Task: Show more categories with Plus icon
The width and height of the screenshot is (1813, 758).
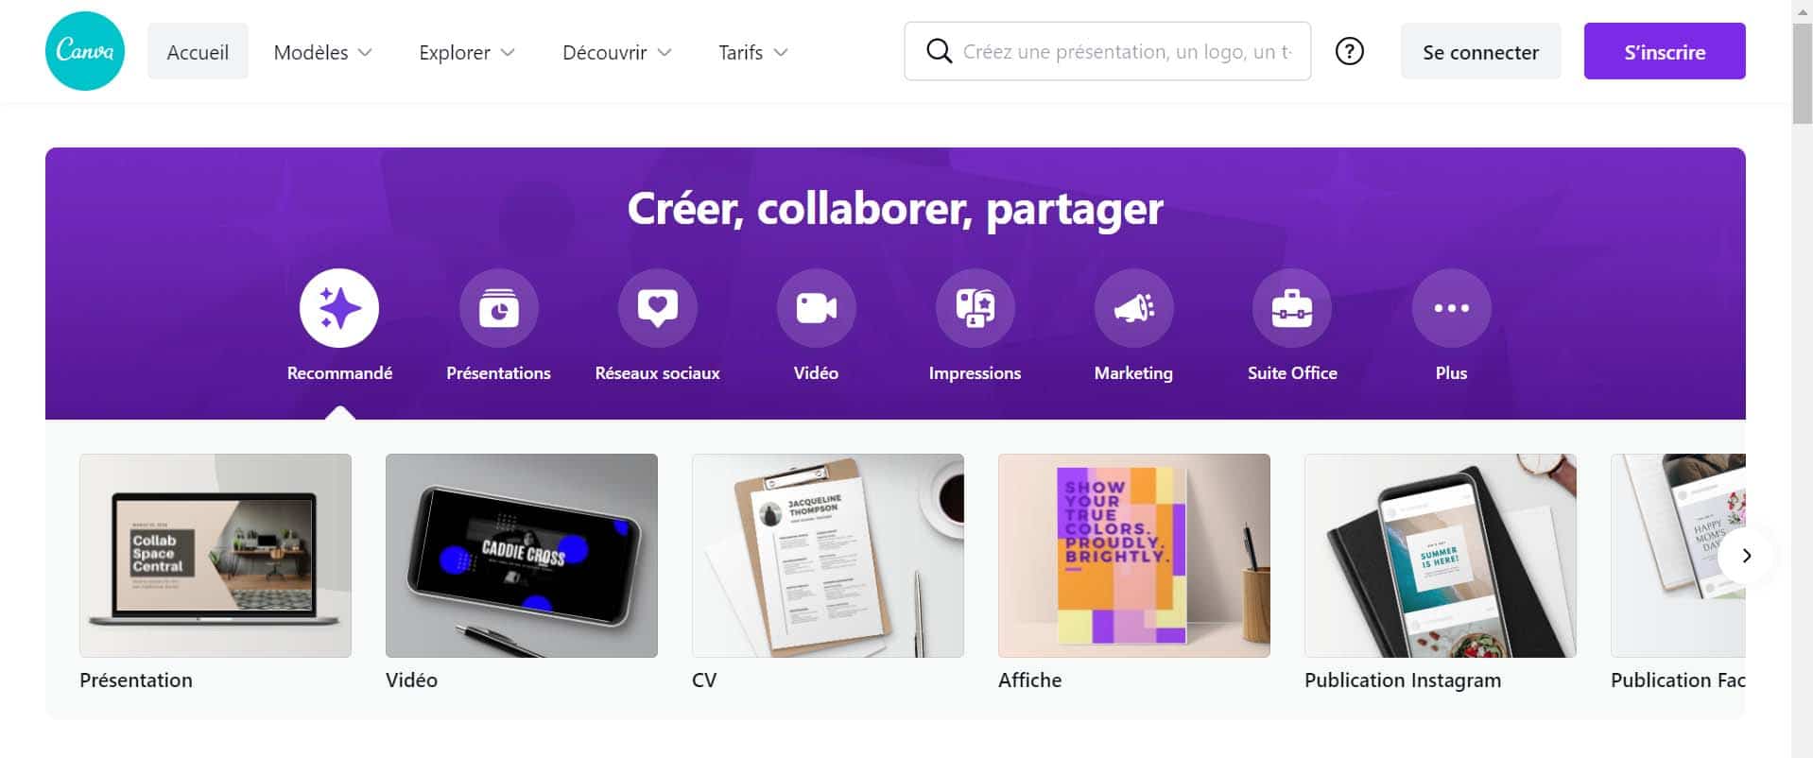Action: 1451,308
